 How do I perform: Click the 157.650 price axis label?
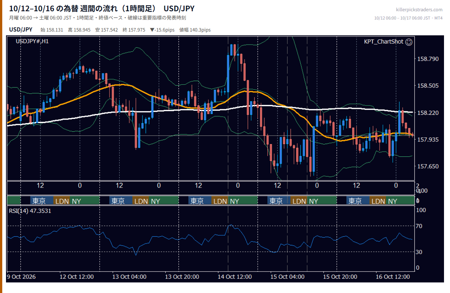click(428, 166)
